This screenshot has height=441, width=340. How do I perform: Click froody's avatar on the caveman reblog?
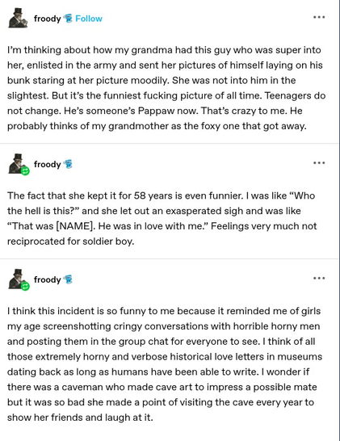tap(18, 279)
